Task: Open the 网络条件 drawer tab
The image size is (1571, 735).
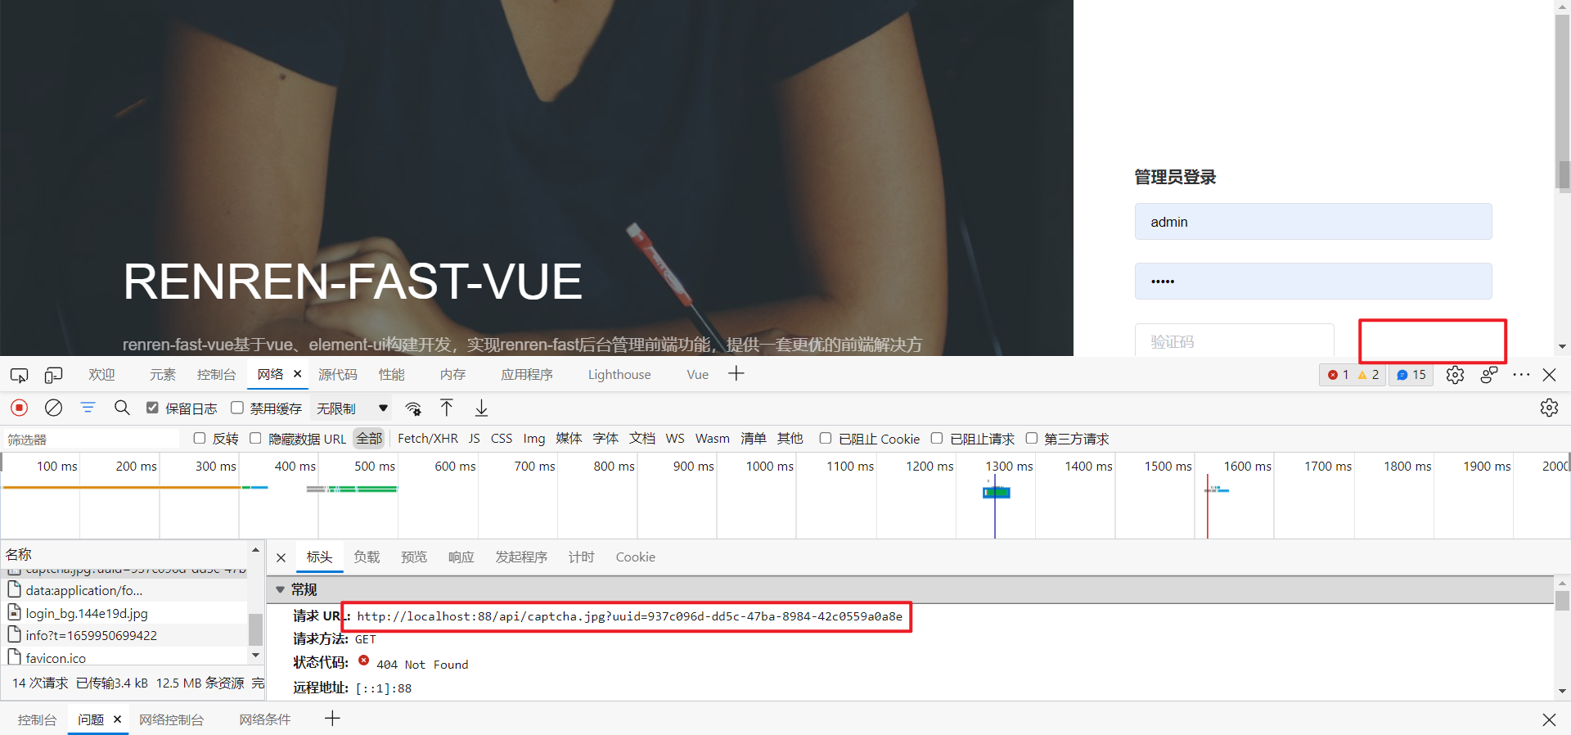Action: pos(265,720)
